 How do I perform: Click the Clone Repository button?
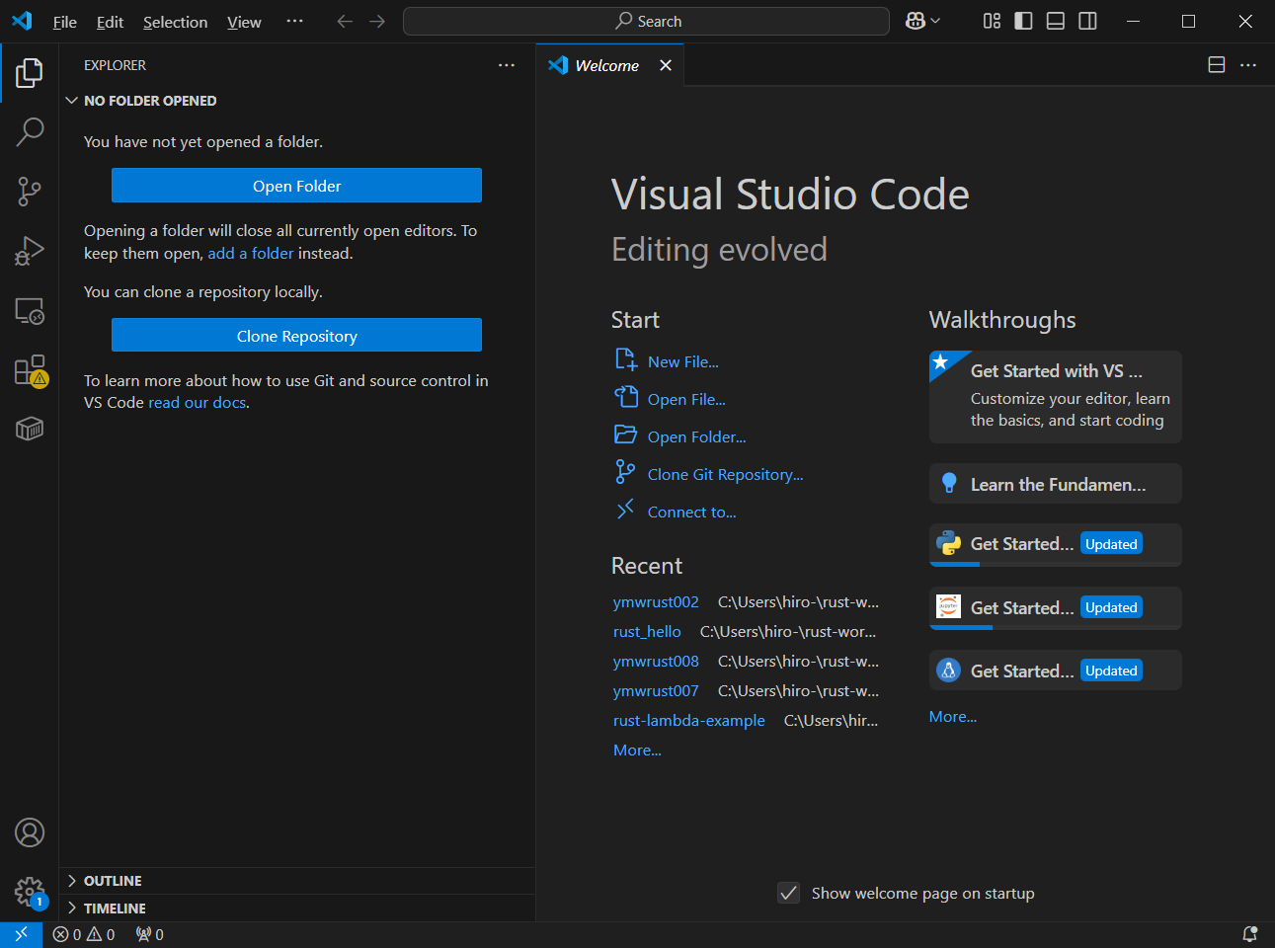click(x=296, y=336)
